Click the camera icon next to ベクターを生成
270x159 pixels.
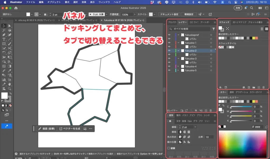[x=85, y=129]
